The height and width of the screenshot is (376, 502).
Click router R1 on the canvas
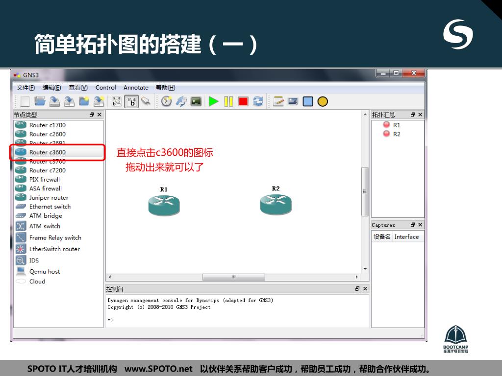[x=164, y=205]
